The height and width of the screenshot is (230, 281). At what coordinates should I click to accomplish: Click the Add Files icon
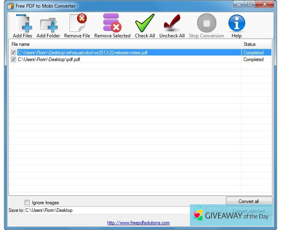coord(22,23)
